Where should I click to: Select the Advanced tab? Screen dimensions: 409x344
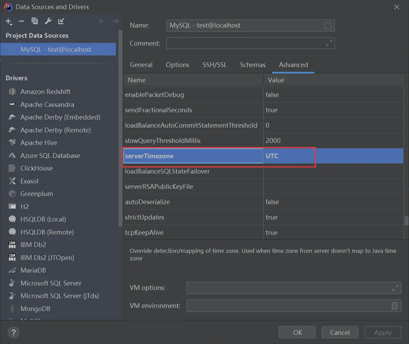tap(293, 65)
